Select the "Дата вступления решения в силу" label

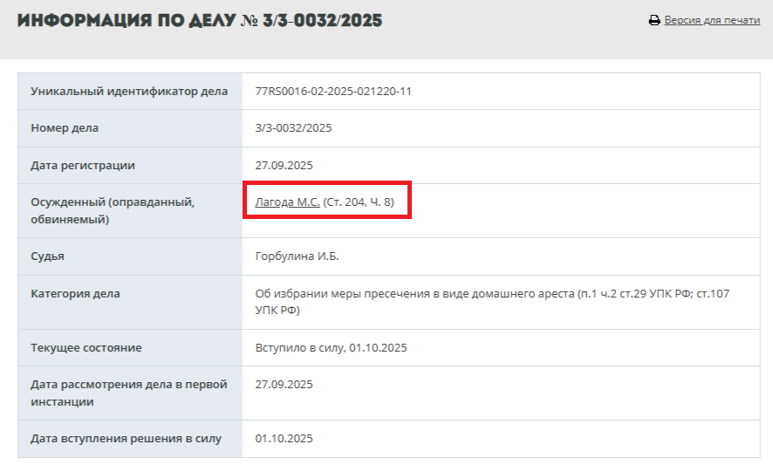pyautogui.click(x=126, y=439)
